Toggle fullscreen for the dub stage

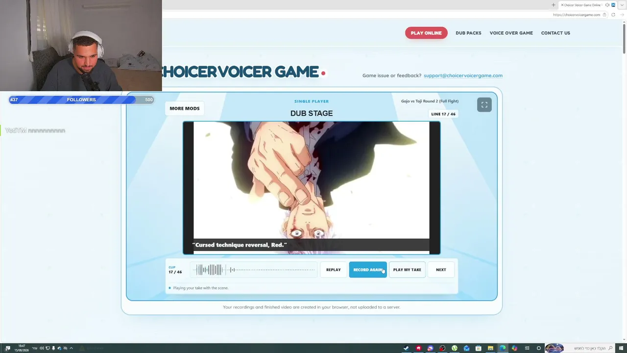coord(484,105)
